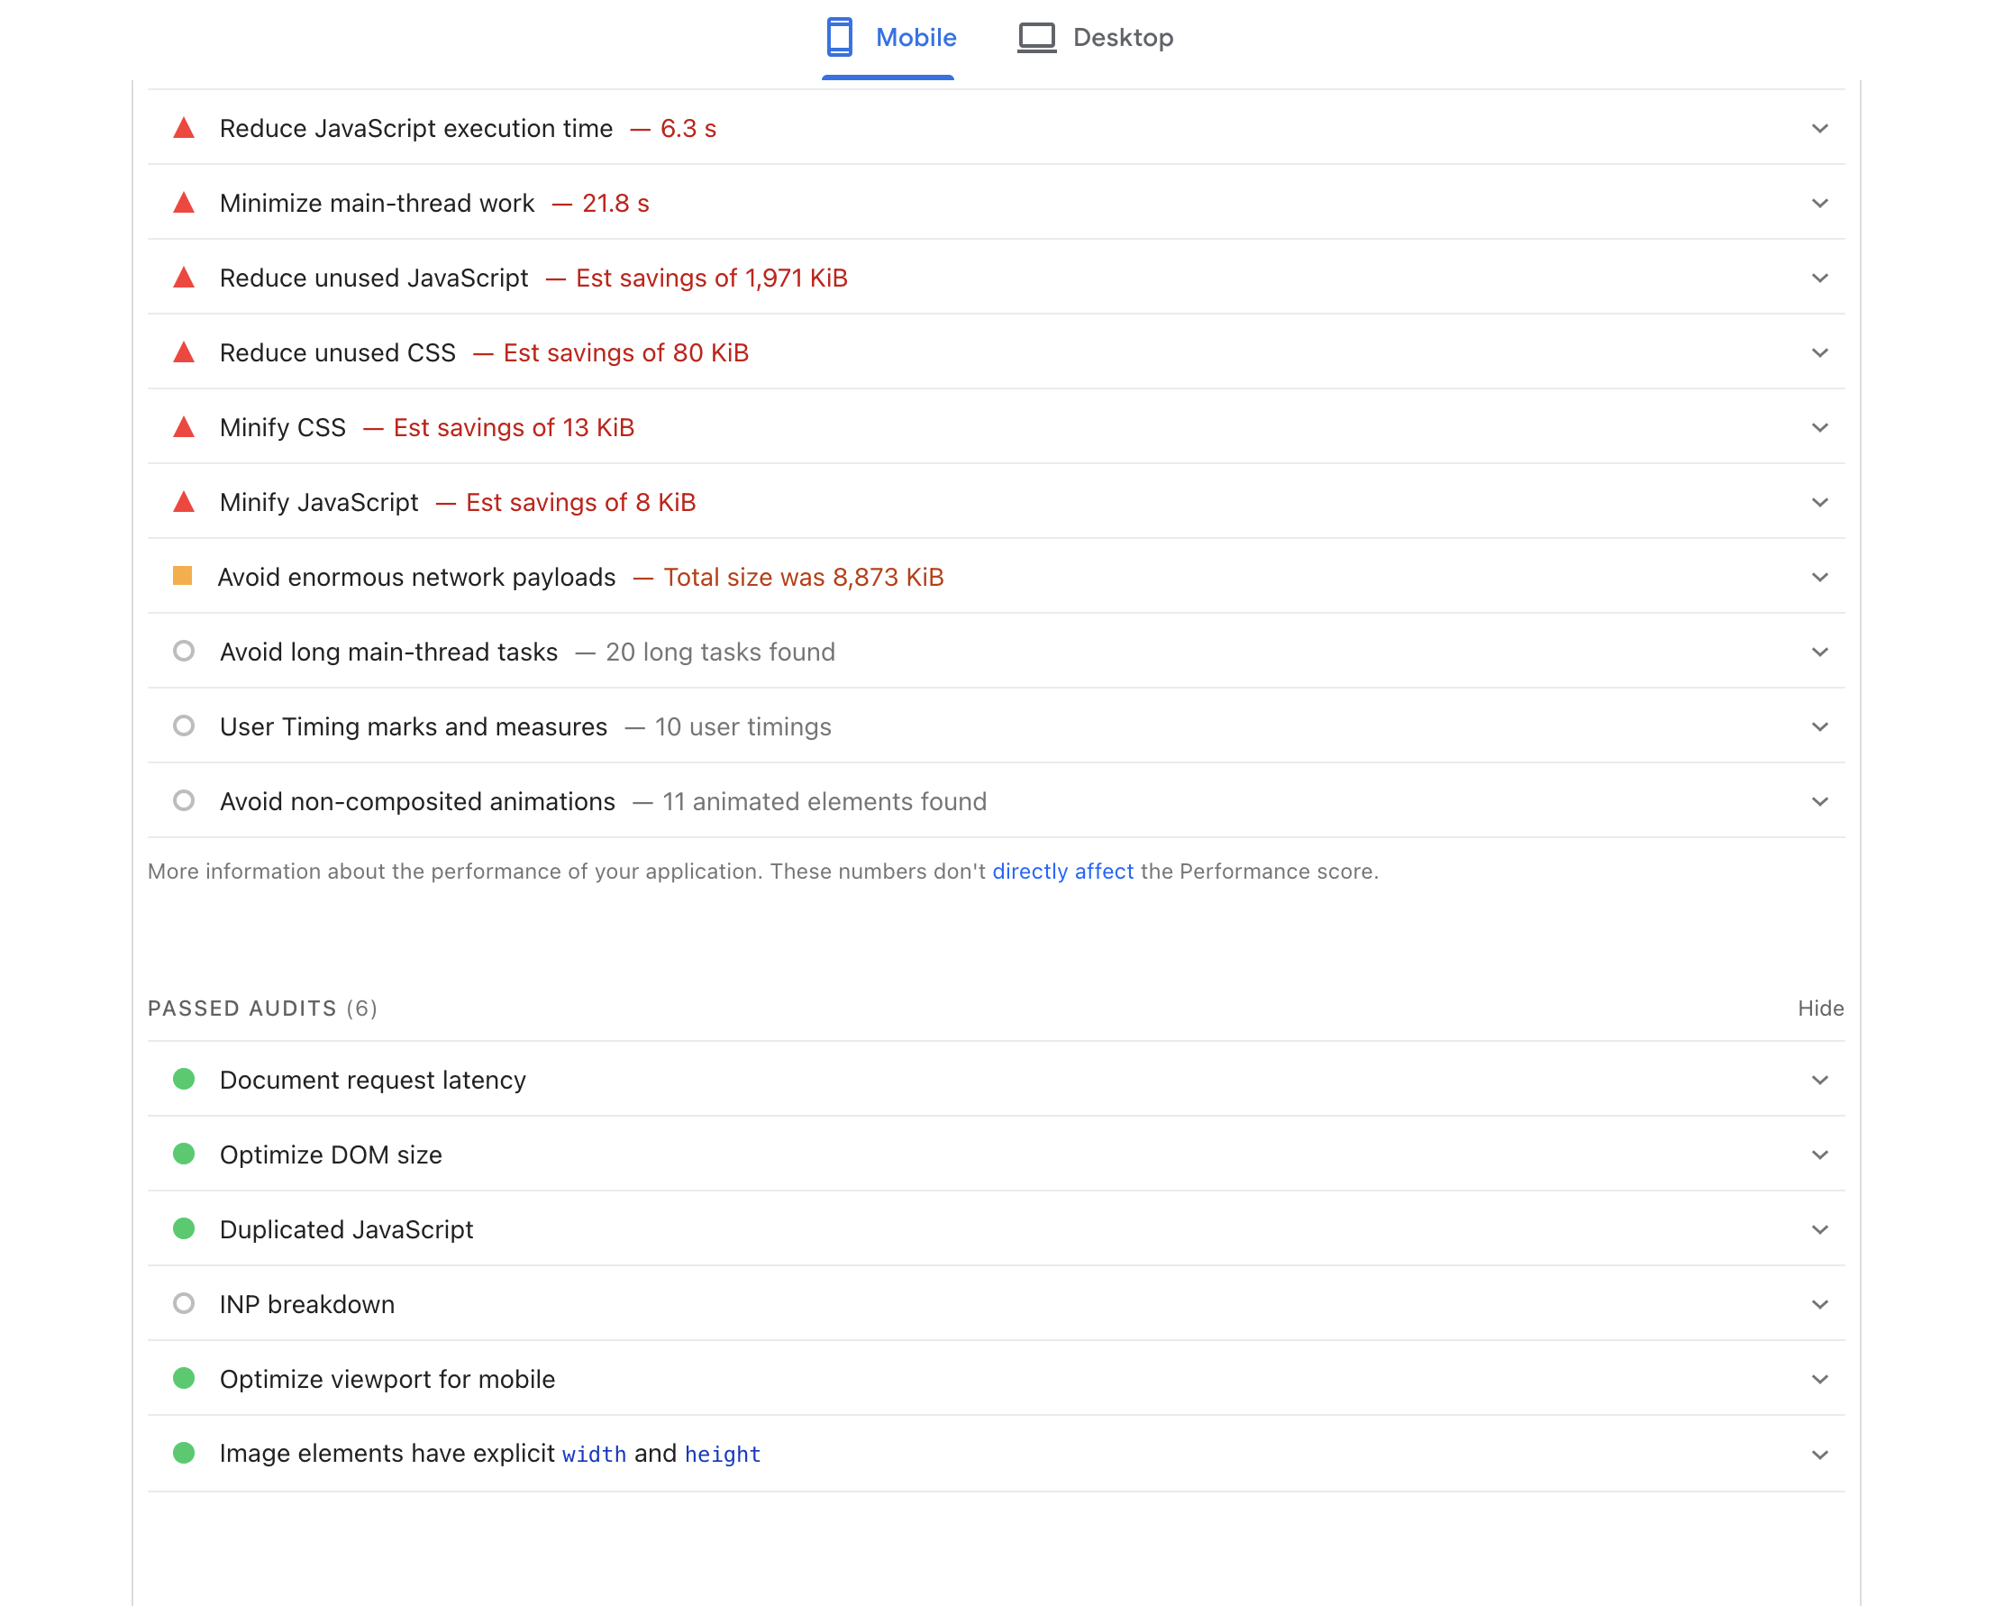This screenshot has height=1606, width=2004.
Task: Click the mobile phone icon
Action: tap(838, 37)
